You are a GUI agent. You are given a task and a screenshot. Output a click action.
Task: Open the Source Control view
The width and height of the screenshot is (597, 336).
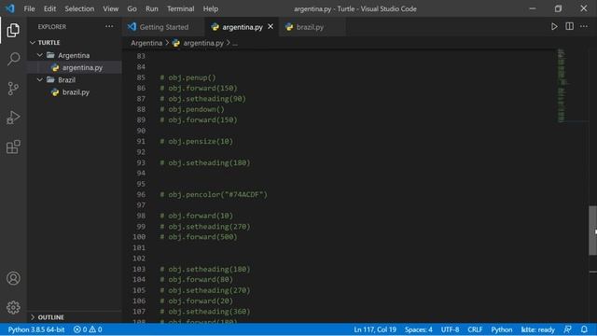click(x=13, y=89)
